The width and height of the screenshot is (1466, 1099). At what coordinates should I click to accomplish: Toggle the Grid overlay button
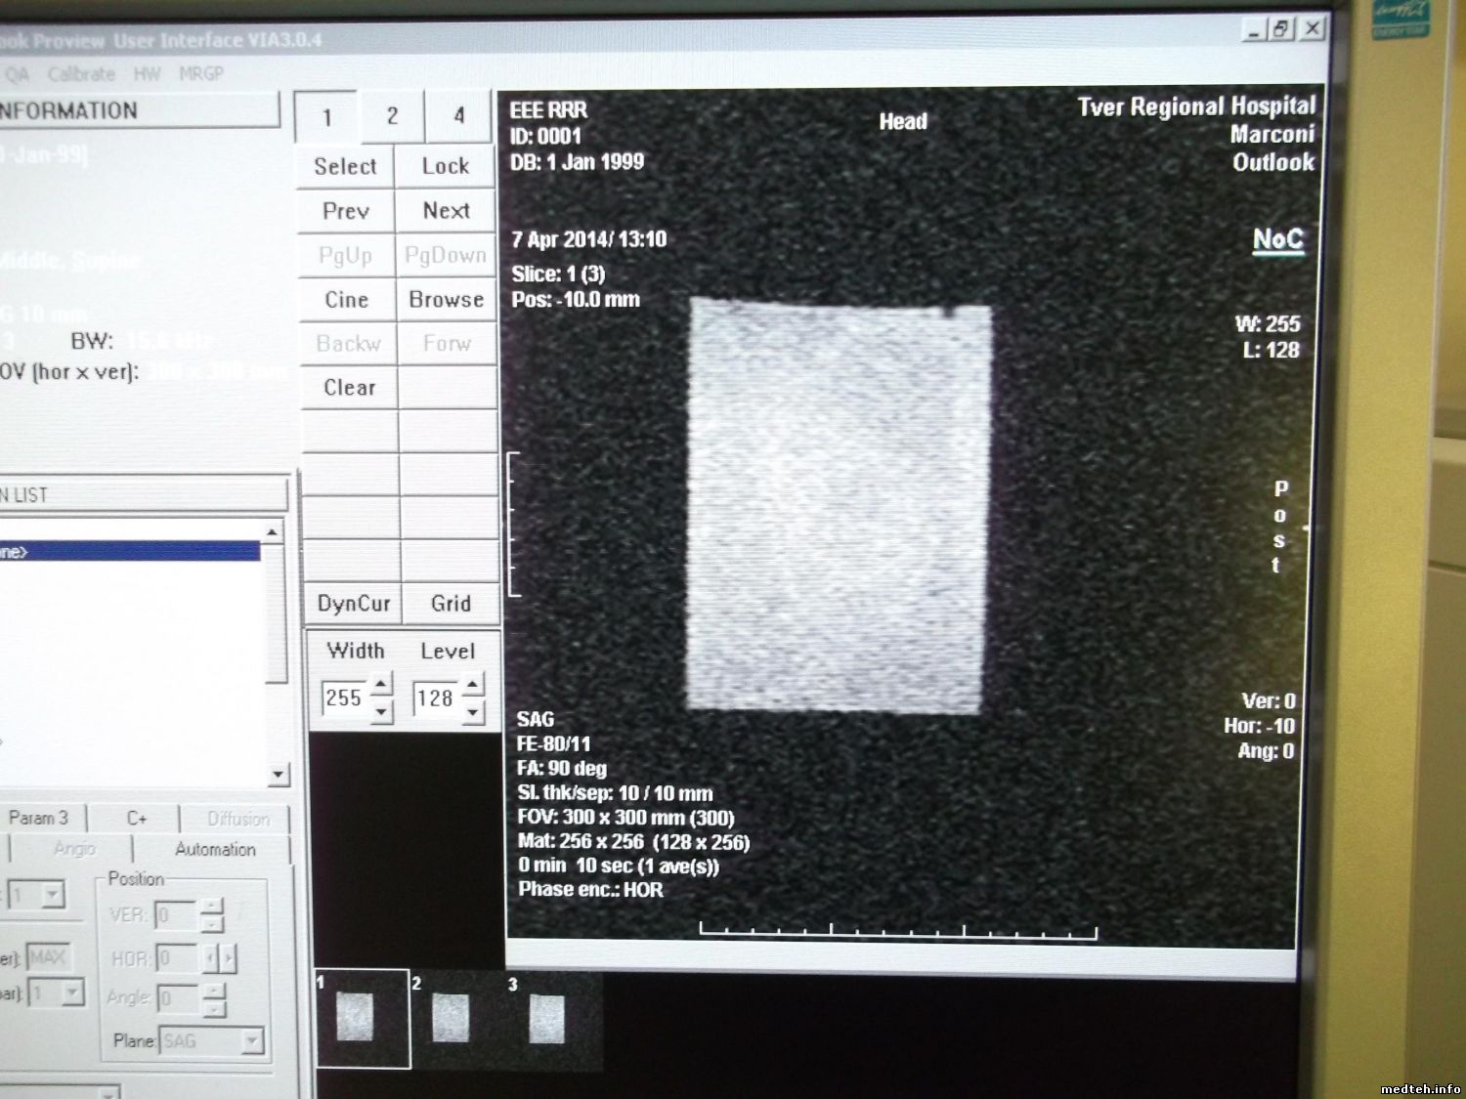click(451, 604)
